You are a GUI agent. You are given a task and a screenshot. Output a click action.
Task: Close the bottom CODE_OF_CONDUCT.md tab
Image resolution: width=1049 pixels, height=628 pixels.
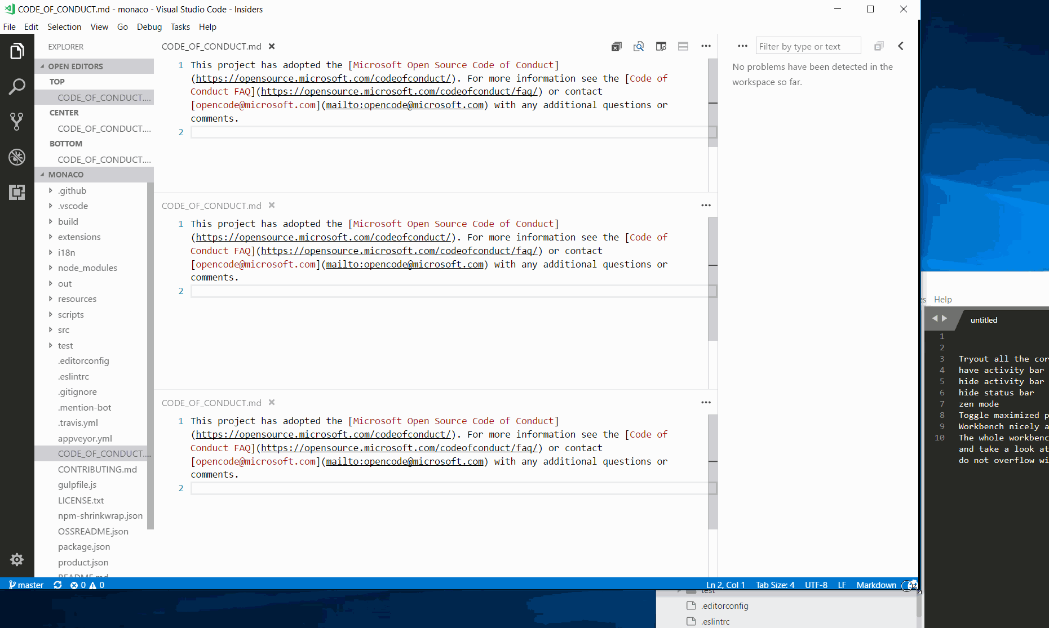click(x=272, y=403)
